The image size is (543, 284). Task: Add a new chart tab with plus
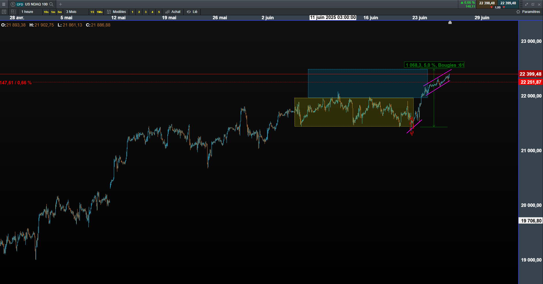click(61, 4)
